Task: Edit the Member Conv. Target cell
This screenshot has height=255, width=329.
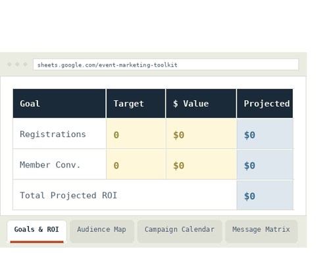Action: 136,165
